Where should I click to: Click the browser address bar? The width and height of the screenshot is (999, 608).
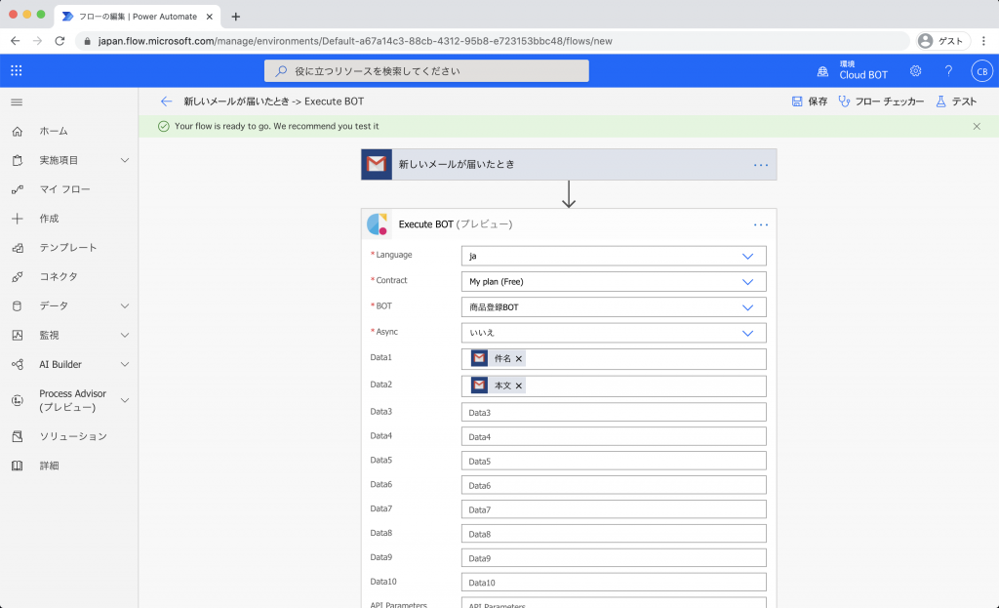coord(493,41)
